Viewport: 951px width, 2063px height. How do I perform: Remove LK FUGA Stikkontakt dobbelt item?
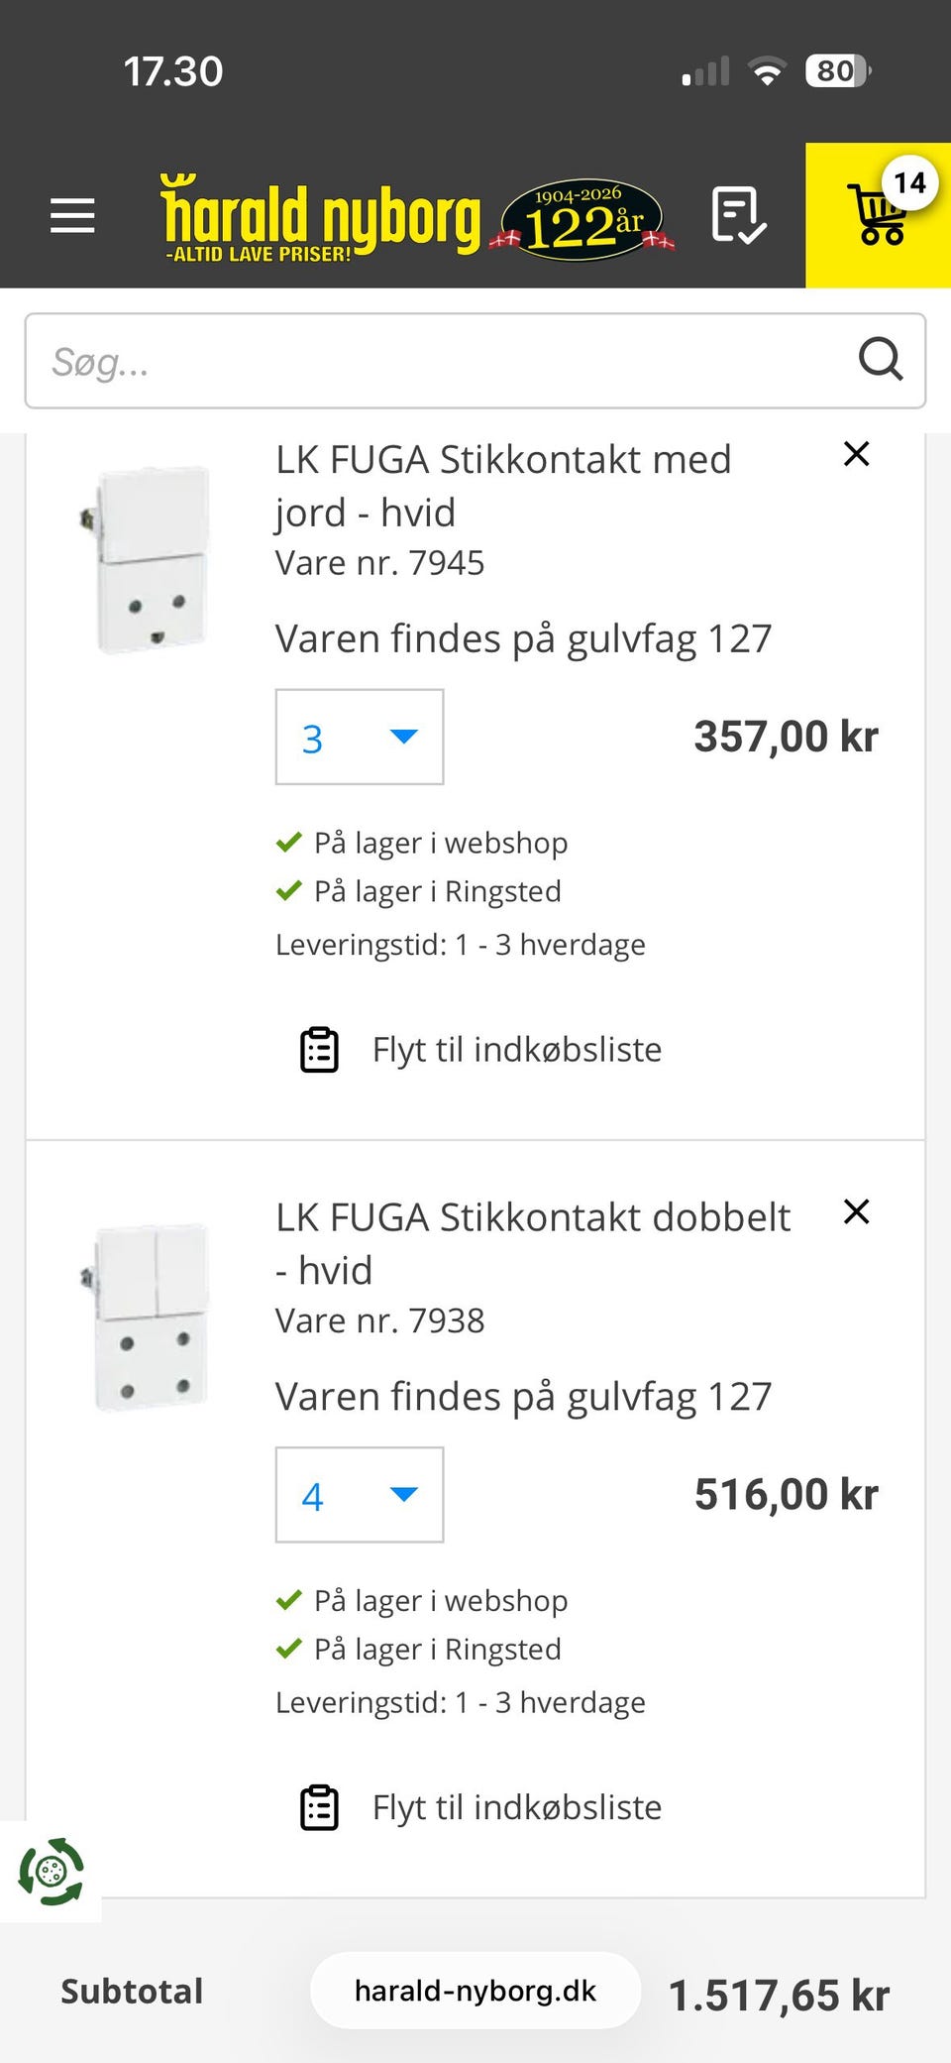856,1211
